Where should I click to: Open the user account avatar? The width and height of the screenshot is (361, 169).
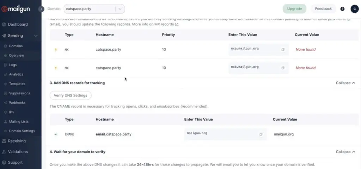354,9
